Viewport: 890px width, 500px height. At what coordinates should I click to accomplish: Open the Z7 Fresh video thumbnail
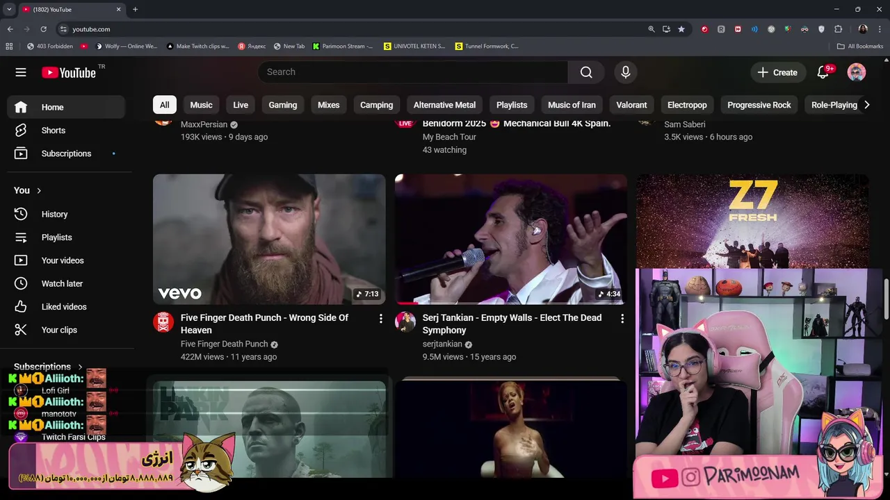(x=752, y=221)
